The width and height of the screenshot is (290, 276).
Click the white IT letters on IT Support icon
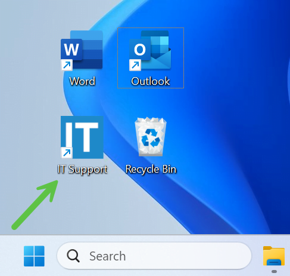click(x=82, y=137)
